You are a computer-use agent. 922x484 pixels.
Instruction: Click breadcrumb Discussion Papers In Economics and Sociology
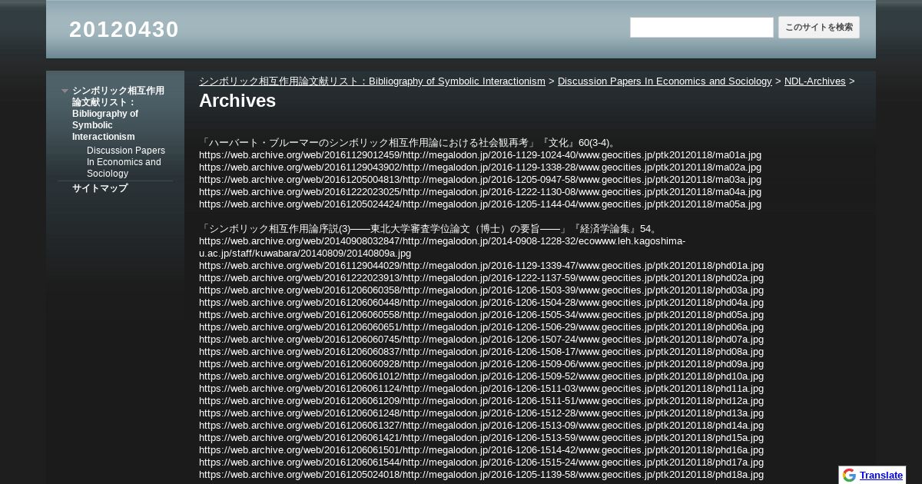pyautogui.click(x=665, y=81)
